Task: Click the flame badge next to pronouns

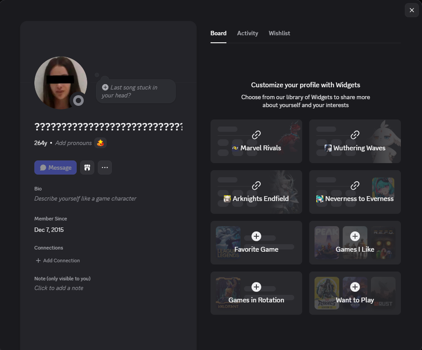Action: tap(100, 143)
